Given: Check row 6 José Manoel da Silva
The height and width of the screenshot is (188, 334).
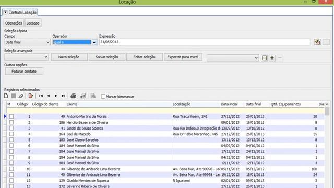Looking at the screenshot, I should (11, 145).
